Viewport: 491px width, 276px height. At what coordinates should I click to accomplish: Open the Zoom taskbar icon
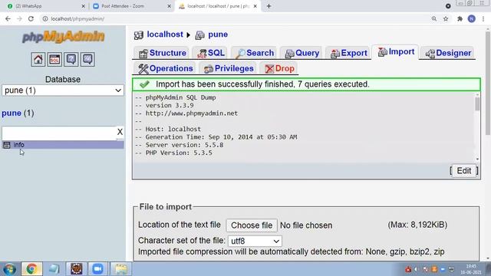pyautogui.click(x=97, y=269)
